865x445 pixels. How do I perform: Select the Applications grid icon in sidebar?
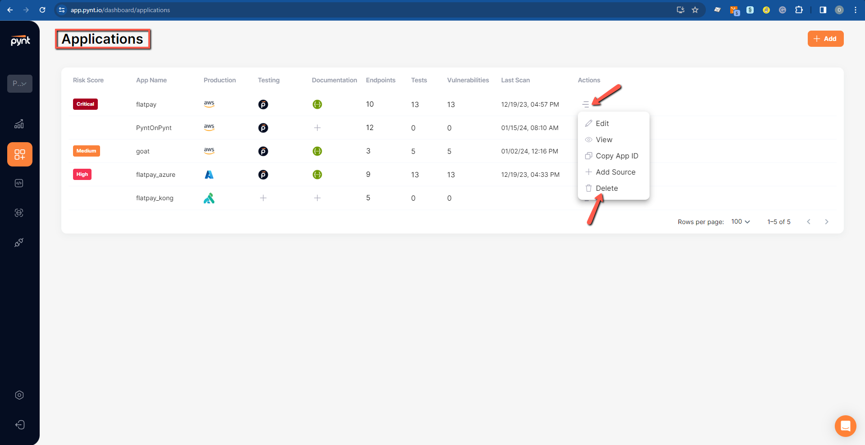[x=20, y=154]
